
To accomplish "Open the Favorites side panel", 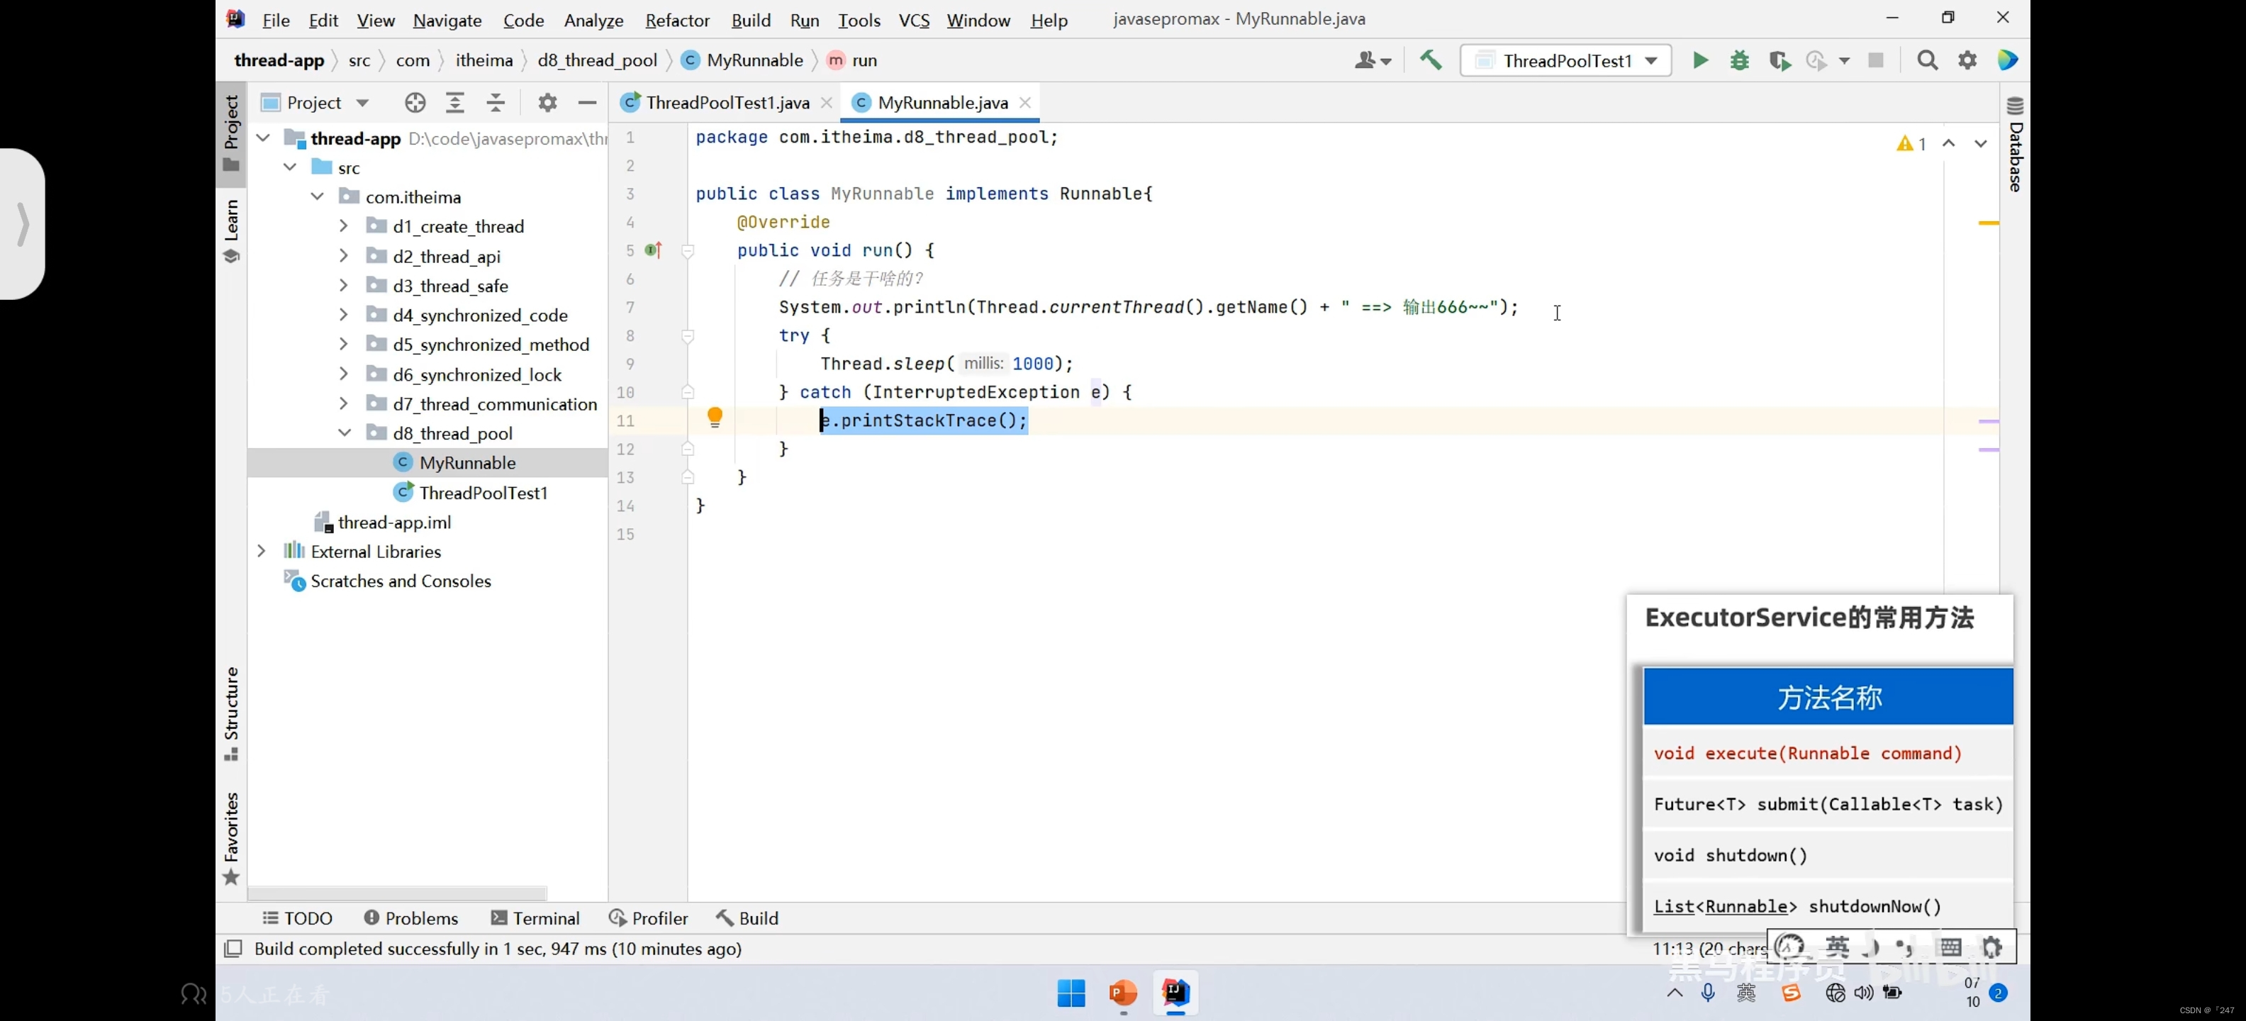I will click(231, 838).
